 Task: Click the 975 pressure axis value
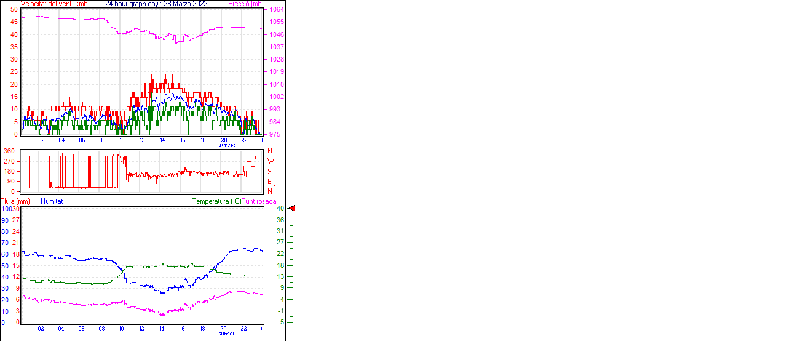pyautogui.click(x=276, y=134)
